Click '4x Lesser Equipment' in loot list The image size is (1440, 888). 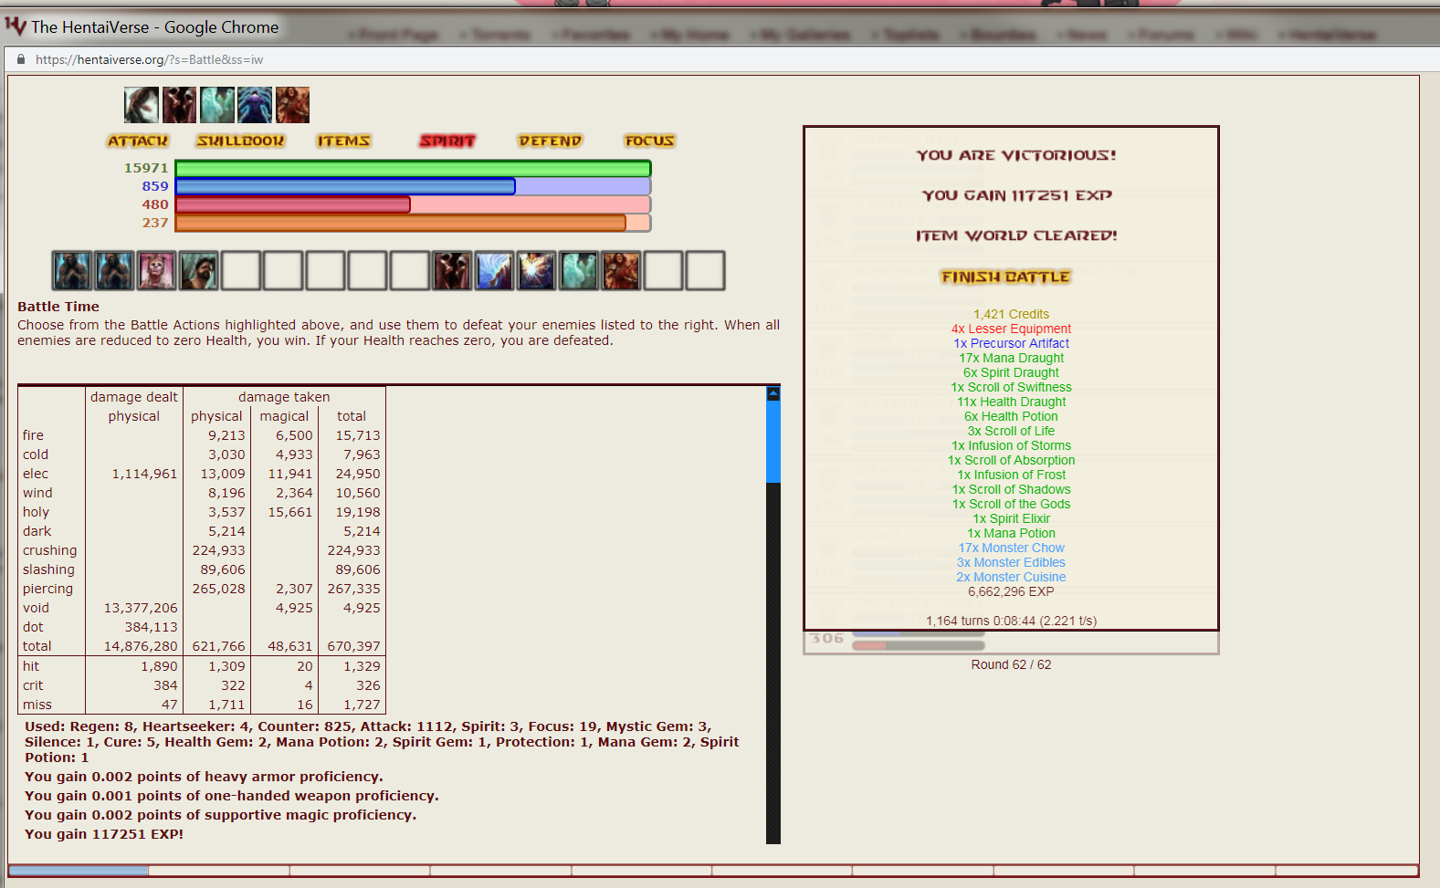(x=1011, y=329)
